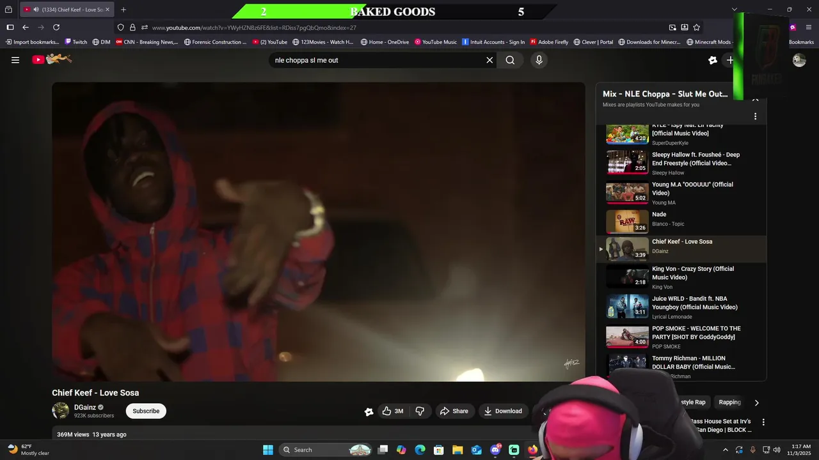Open Home - OneDrive bookmark
The image size is (819, 460).
[x=385, y=42]
